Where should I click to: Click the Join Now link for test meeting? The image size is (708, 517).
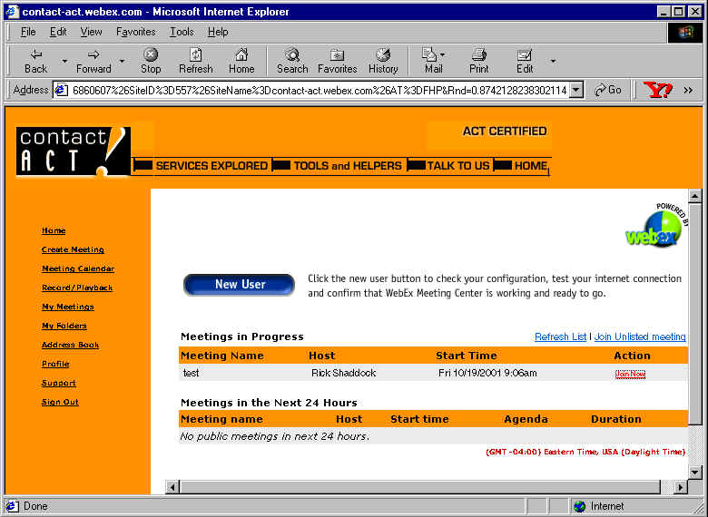pos(630,374)
